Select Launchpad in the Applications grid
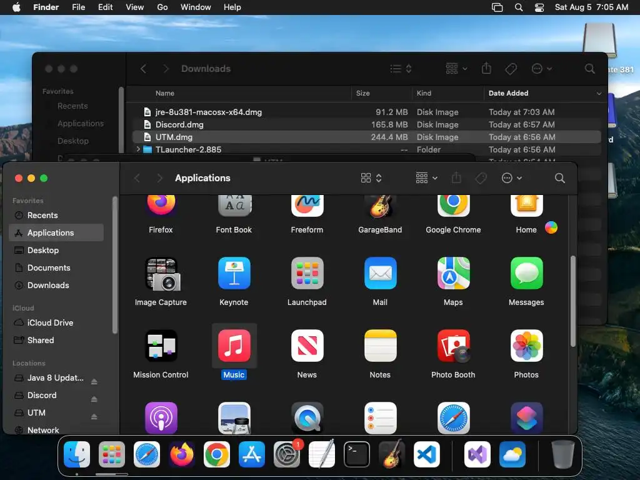Image resolution: width=640 pixels, height=480 pixels. coord(307,273)
